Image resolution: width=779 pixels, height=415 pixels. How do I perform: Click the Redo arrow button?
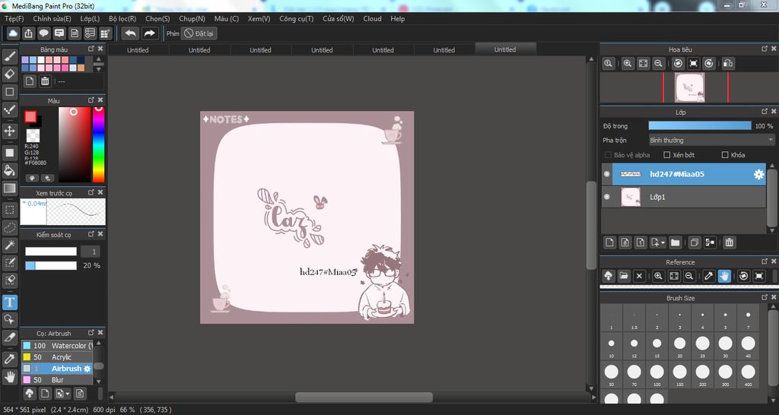point(149,33)
